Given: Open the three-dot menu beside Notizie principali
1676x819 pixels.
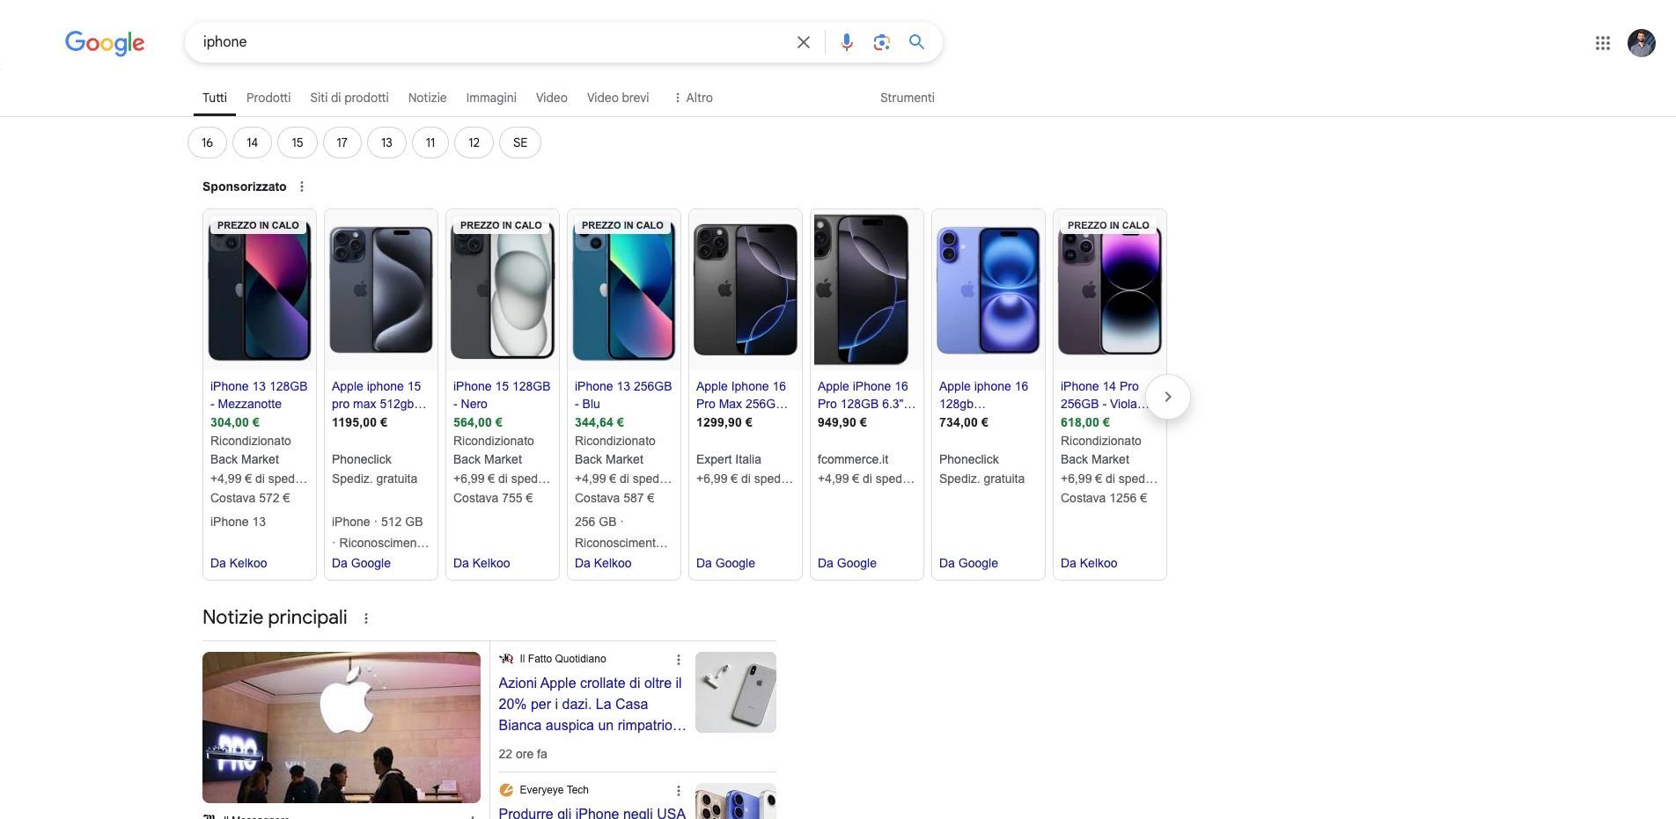Looking at the screenshot, I should [x=366, y=618].
